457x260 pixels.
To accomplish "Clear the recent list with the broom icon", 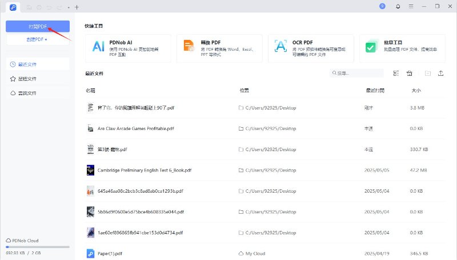I will (x=410, y=74).
